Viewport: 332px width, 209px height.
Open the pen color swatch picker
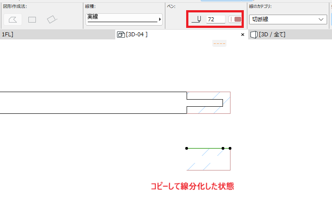(235, 19)
